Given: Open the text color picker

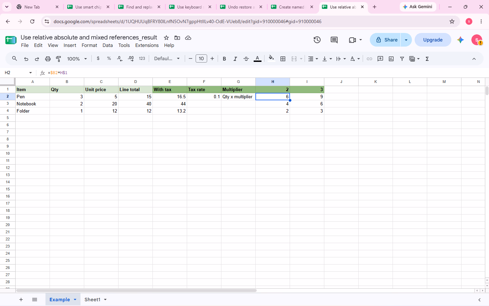Looking at the screenshot, I should (257, 59).
